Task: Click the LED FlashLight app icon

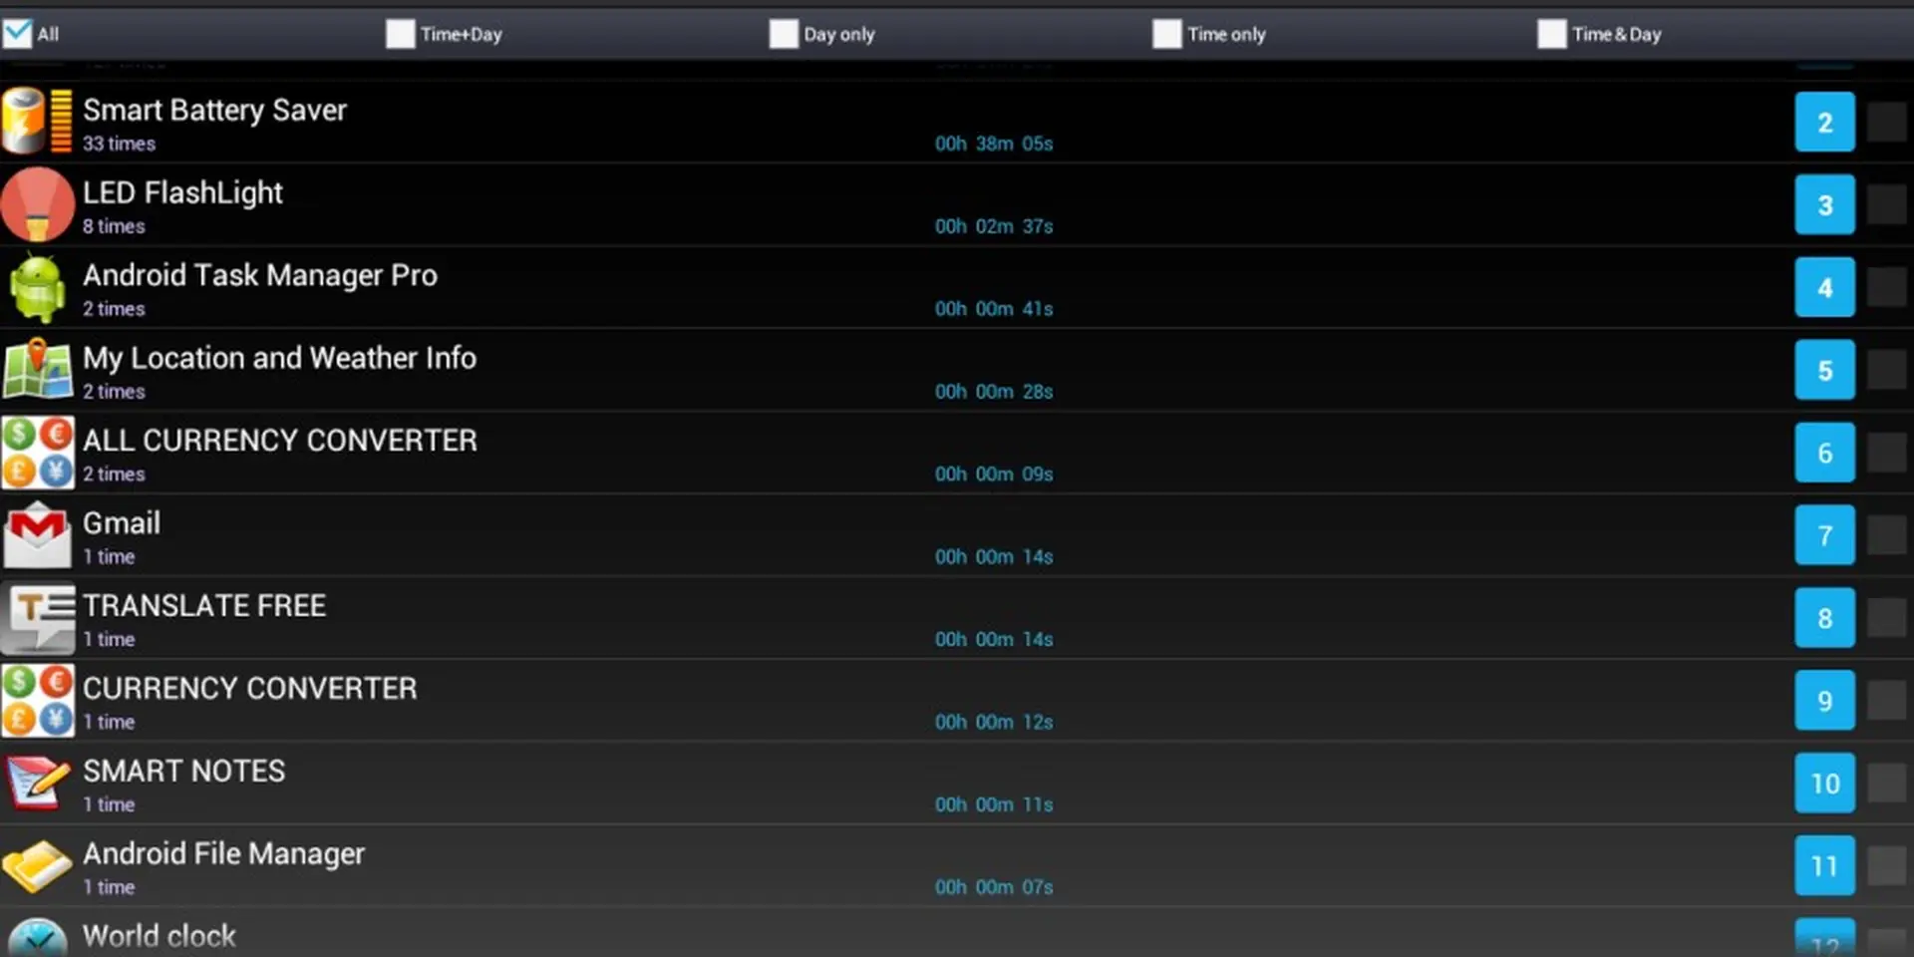Action: [37, 204]
